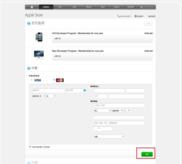This screenshot has height=164, width=182.
Task: Focus the building and unit address field
Action: (119, 123)
